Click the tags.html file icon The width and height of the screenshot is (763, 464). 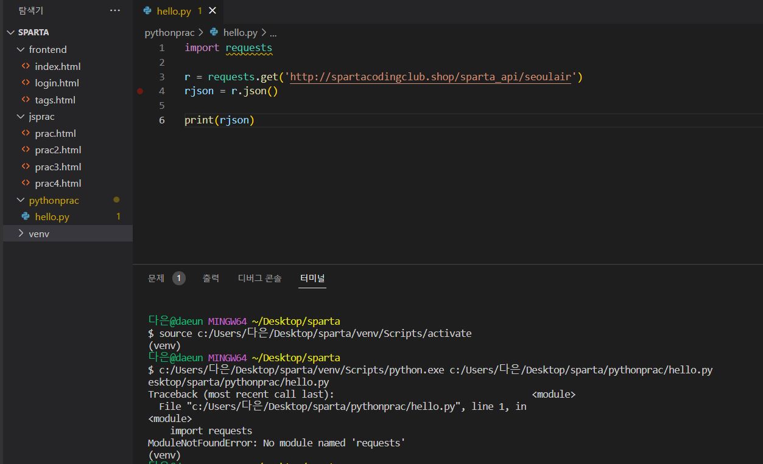26,99
